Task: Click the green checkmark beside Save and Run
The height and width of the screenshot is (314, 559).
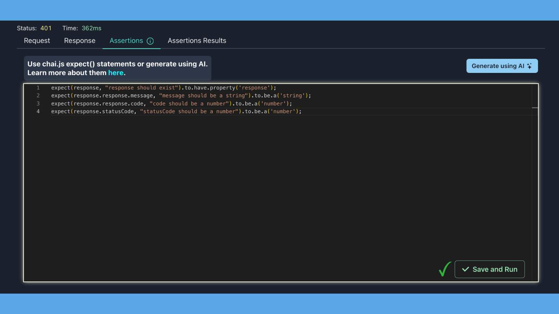Action: click(x=445, y=269)
